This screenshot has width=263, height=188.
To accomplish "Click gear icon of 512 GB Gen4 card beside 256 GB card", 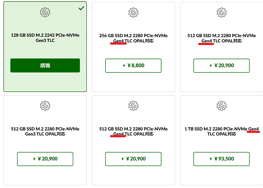I will [221, 12].
